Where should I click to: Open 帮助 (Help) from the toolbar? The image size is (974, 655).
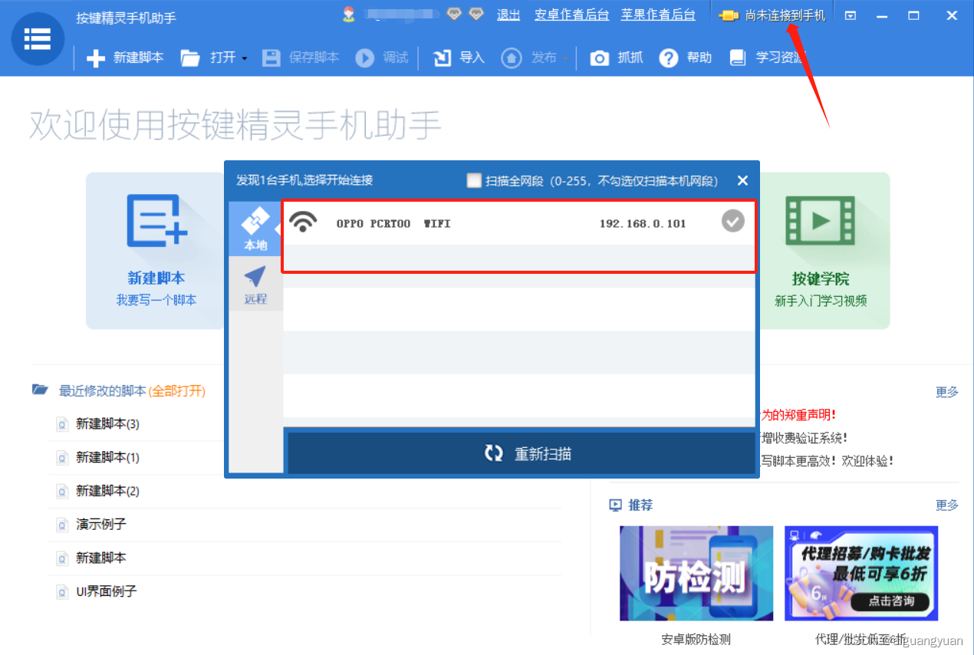670,58
